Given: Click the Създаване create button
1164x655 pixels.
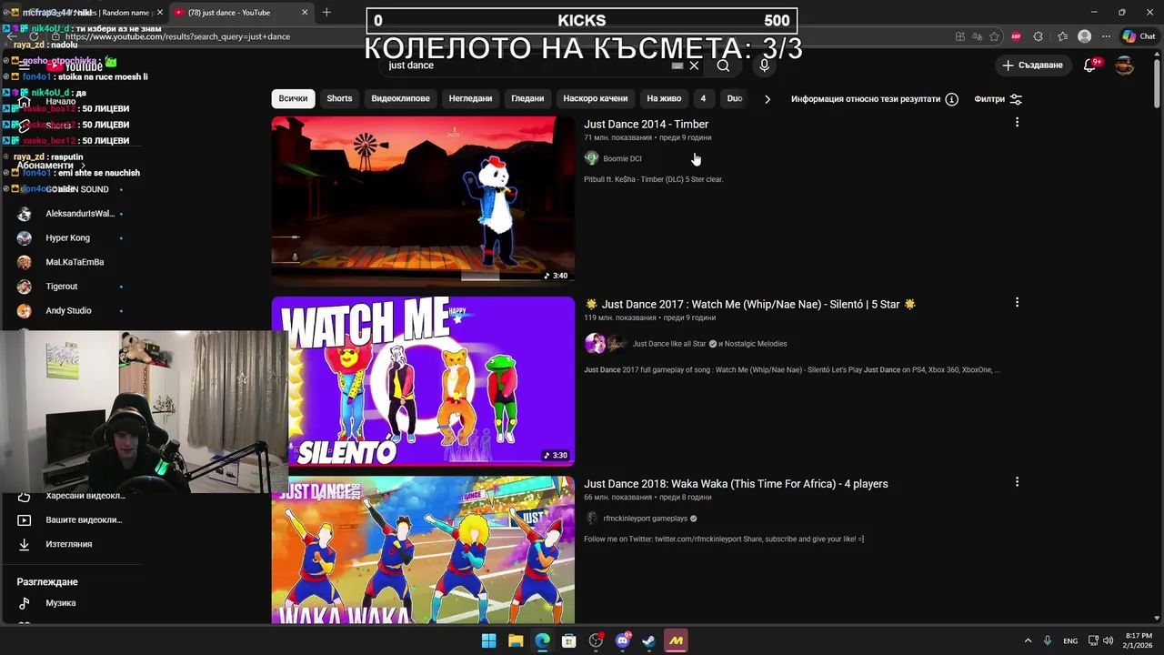Looking at the screenshot, I should pyautogui.click(x=1032, y=65).
